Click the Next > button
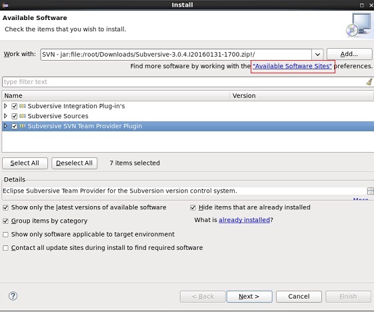 (249, 297)
